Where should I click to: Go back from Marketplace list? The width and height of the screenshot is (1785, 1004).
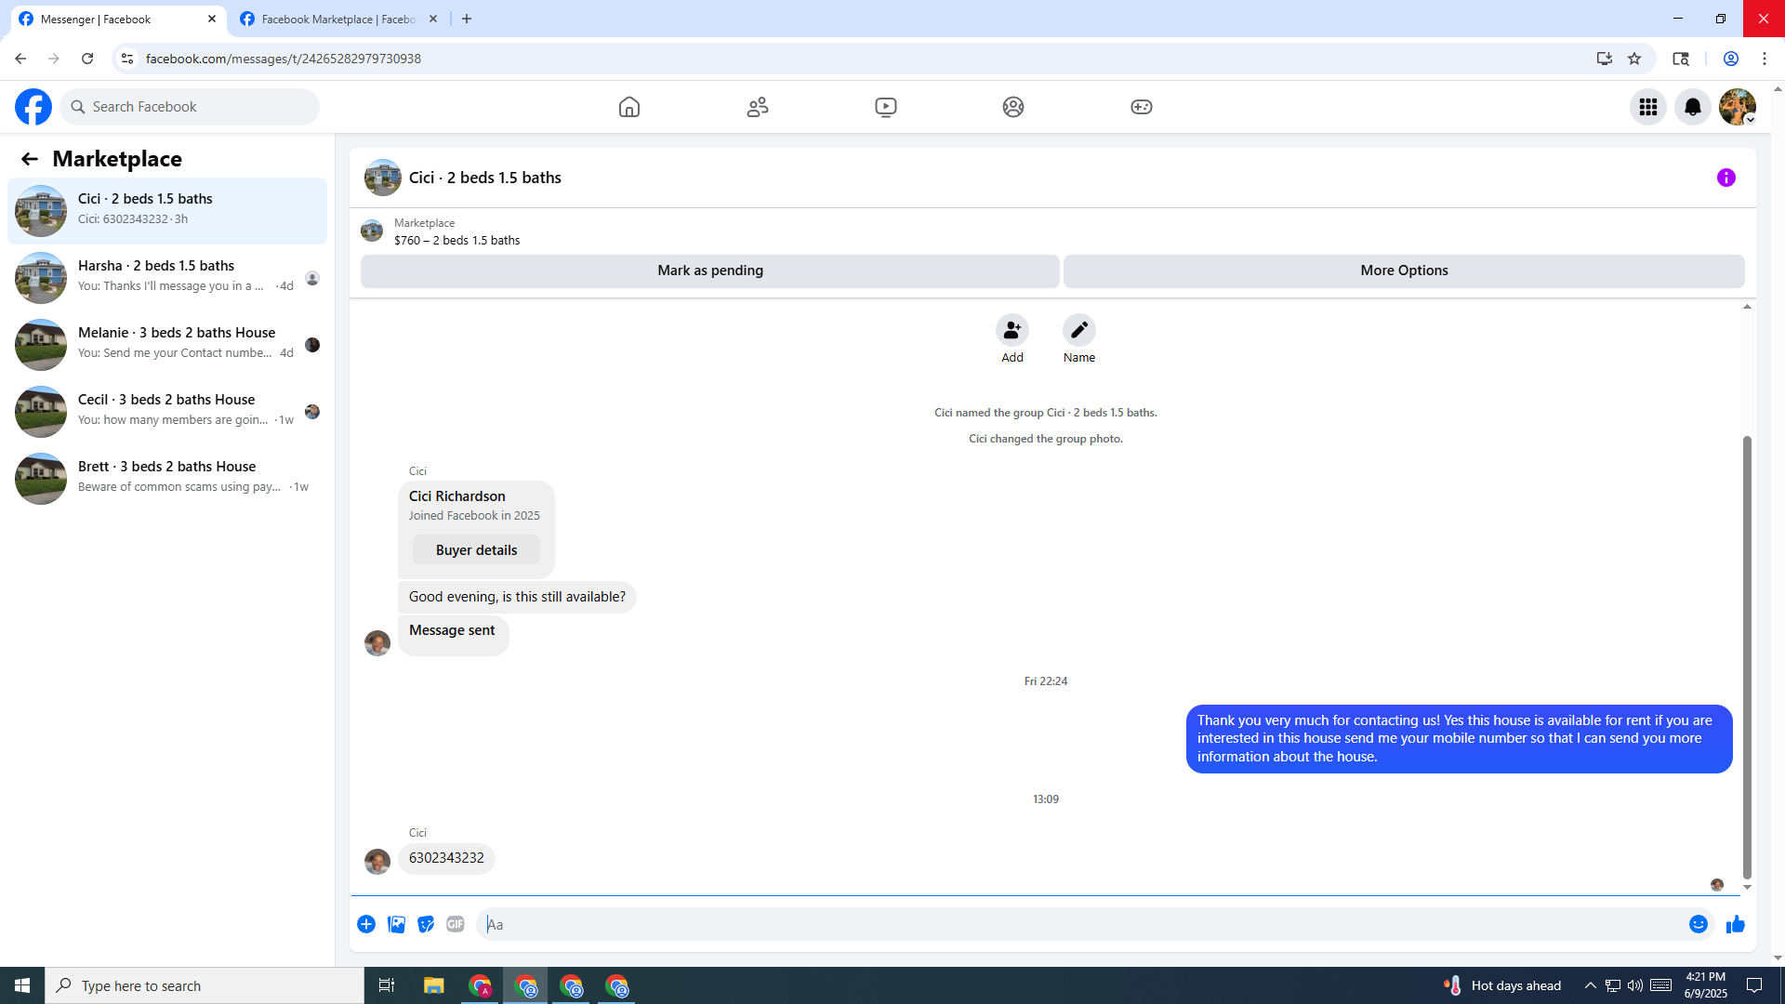pyautogui.click(x=30, y=159)
